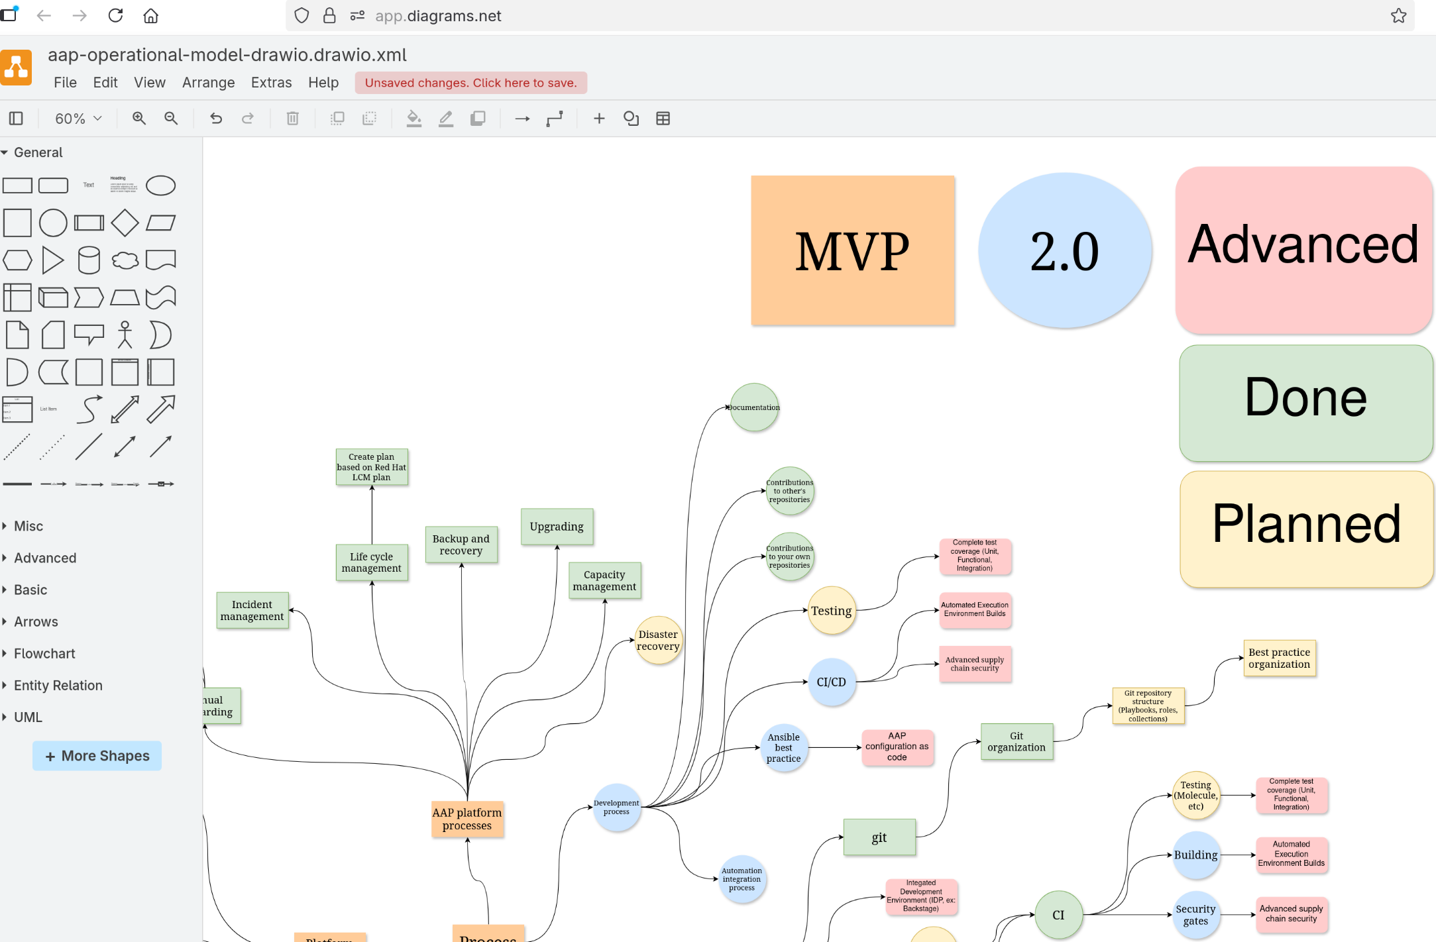
Task: Click the Line Color pencil icon
Action: tap(446, 119)
